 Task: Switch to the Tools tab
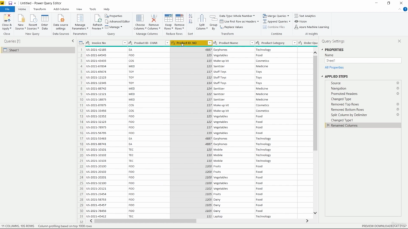point(92,9)
